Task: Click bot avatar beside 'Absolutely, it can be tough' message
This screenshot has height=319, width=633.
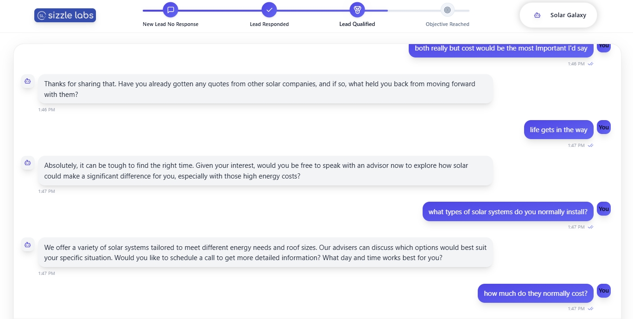Action: click(27, 163)
